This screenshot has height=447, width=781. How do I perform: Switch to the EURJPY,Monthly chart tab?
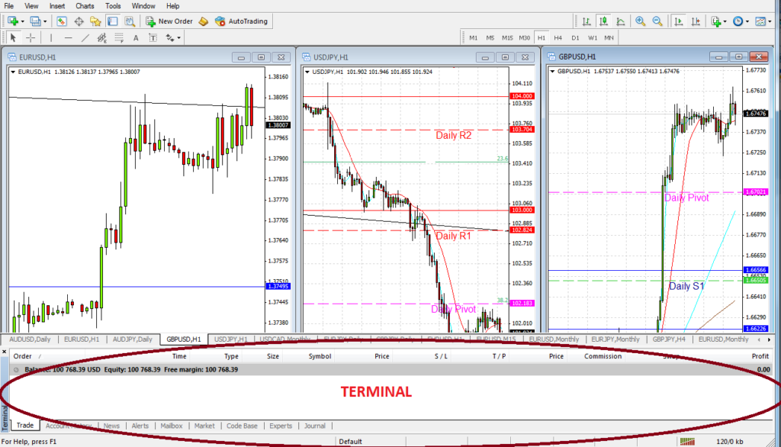click(615, 339)
